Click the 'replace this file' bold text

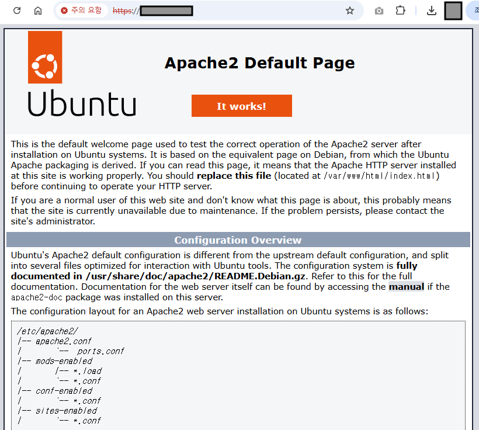point(234,176)
